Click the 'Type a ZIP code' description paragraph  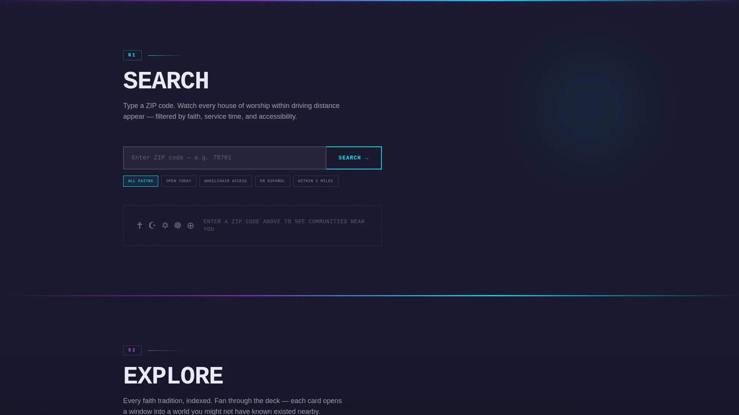point(231,111)
